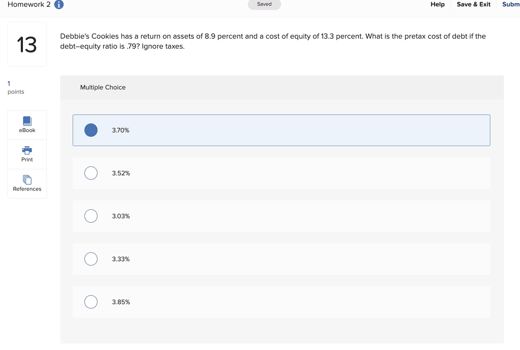Screen dimensions: 520x350
Task: Click the Saved status pill
Action: 264,4
